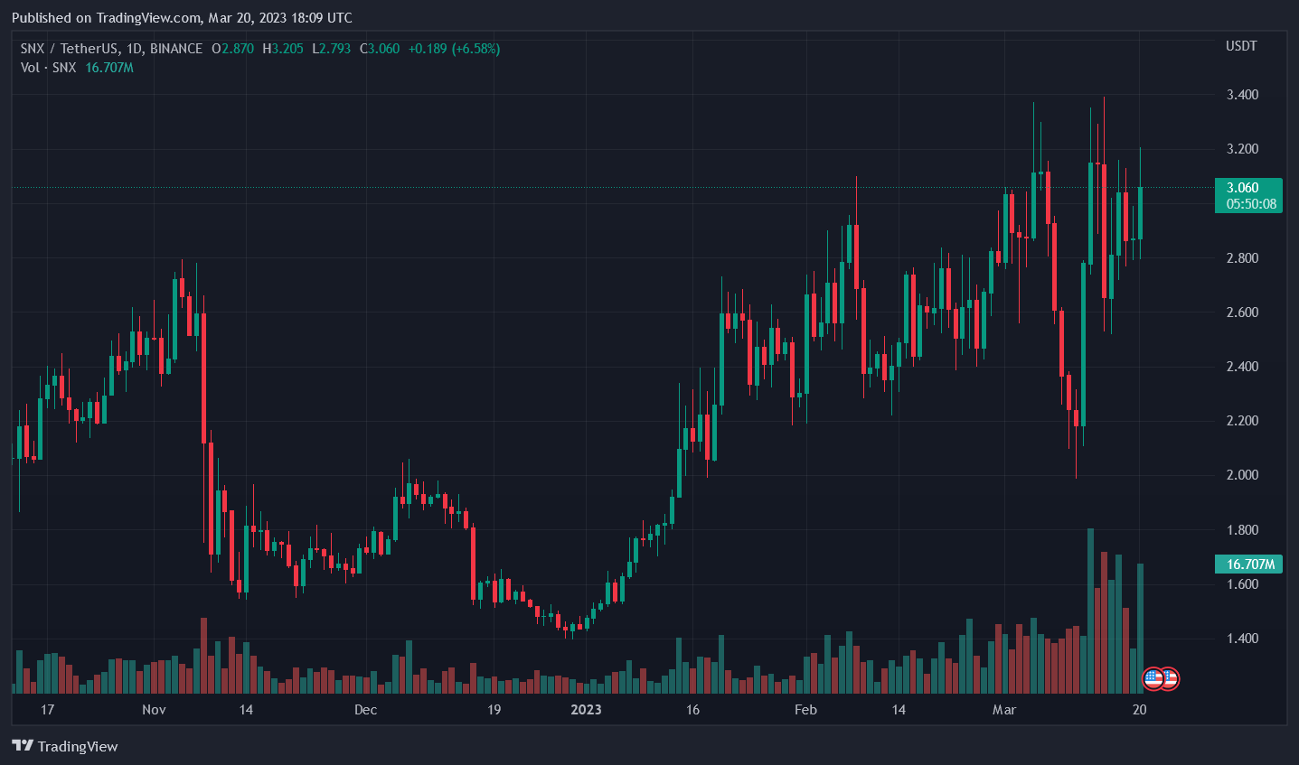Click the +0.189 (+6.58%) change value
This screenshot has height=765, width=1299.
(454, 49)
